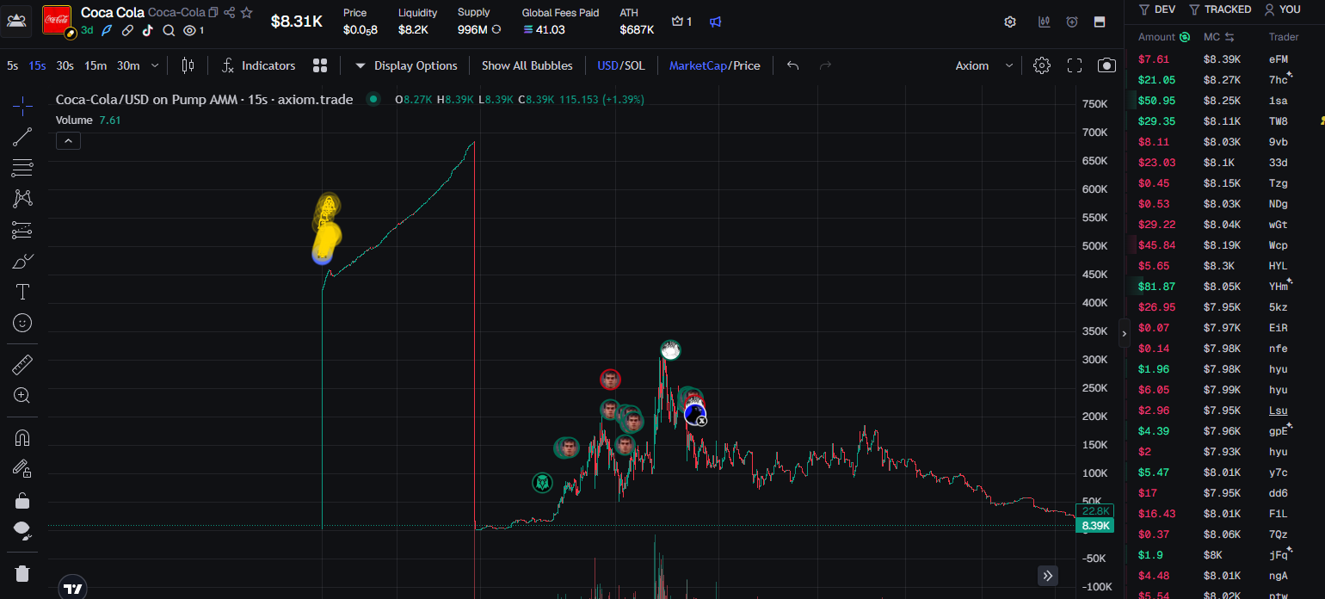Select the trend line drawing tool

22,137
